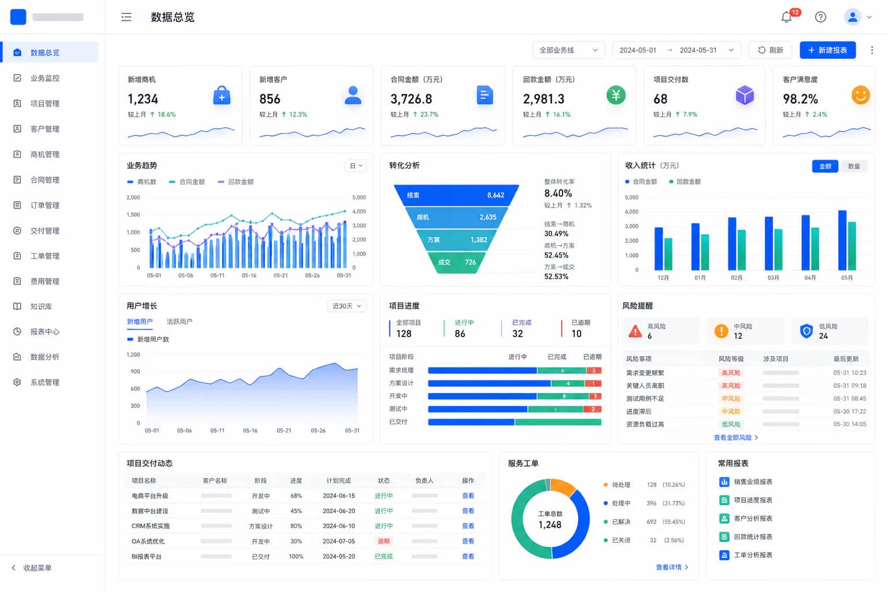
Task: Collapse the sidebar via 收起菜单
Action: pyautogui.click(x=32, y=568)
